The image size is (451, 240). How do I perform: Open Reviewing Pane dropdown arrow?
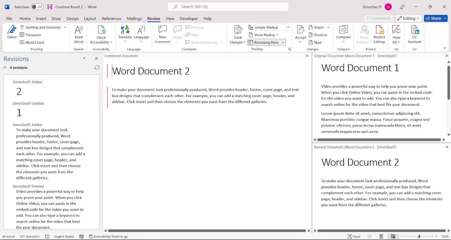pyautogui.click(x=283, y=42)
